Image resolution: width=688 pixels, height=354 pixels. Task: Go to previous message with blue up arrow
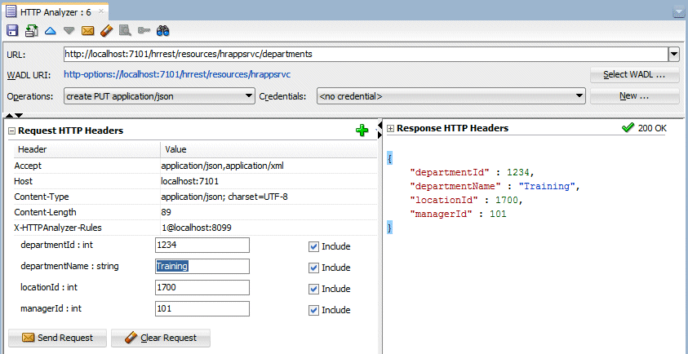(51, 31)
